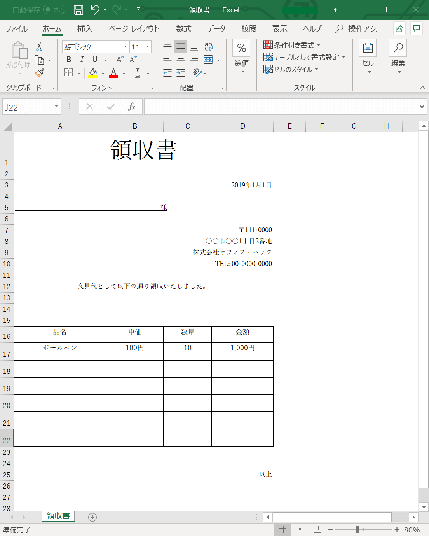Switch to 数式 ribbon tab

click(183, 28)
